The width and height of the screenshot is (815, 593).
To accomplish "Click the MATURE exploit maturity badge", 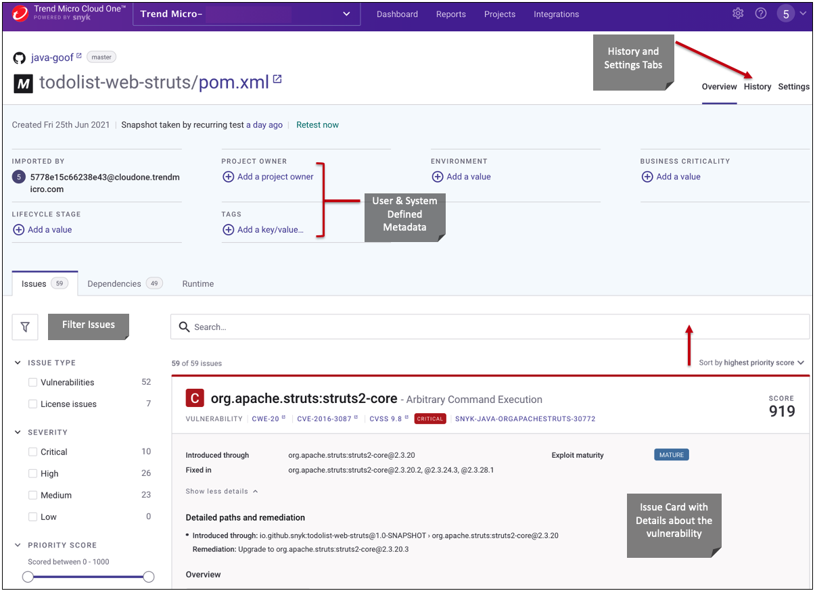I will (x=671, y=455).
